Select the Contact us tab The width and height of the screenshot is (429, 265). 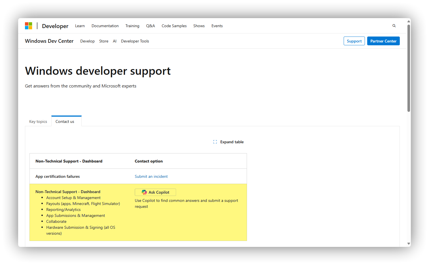coord(66,121)
